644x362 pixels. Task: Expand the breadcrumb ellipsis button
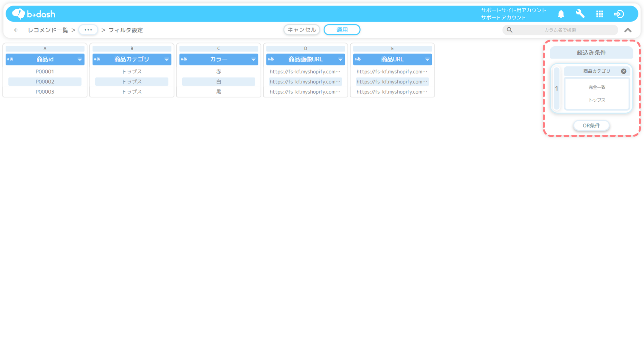click(88, 30)
